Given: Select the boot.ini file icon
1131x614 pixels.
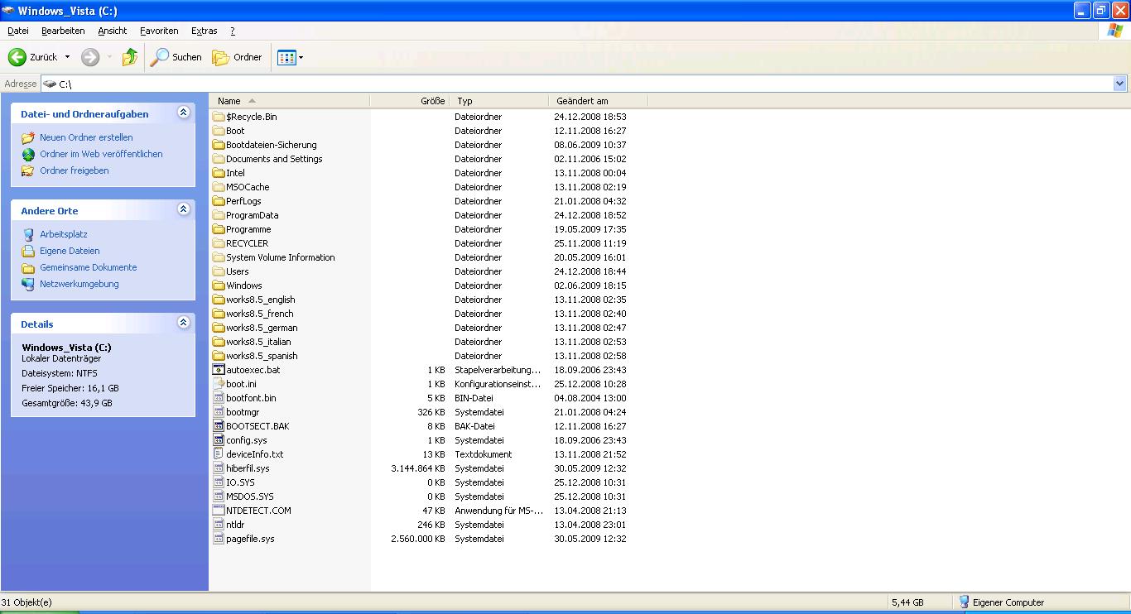Looking at the screenshot, I should point(219,384).
